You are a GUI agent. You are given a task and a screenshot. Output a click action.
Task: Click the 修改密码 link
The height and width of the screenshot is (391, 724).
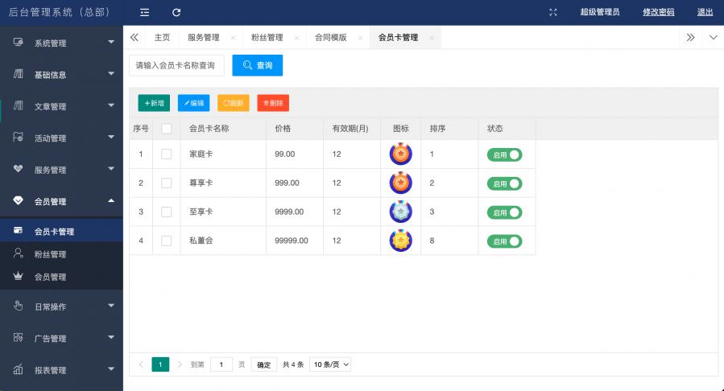[658, 12]
